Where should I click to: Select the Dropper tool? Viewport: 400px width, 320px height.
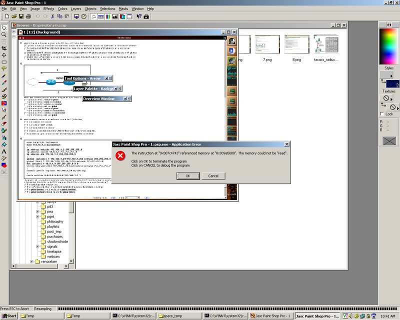click(4, 82)
